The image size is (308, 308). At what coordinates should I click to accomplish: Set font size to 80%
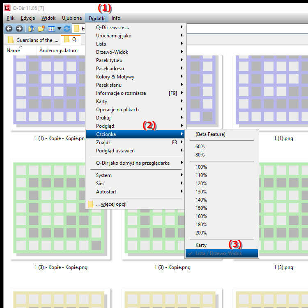[x=222, y=155]
